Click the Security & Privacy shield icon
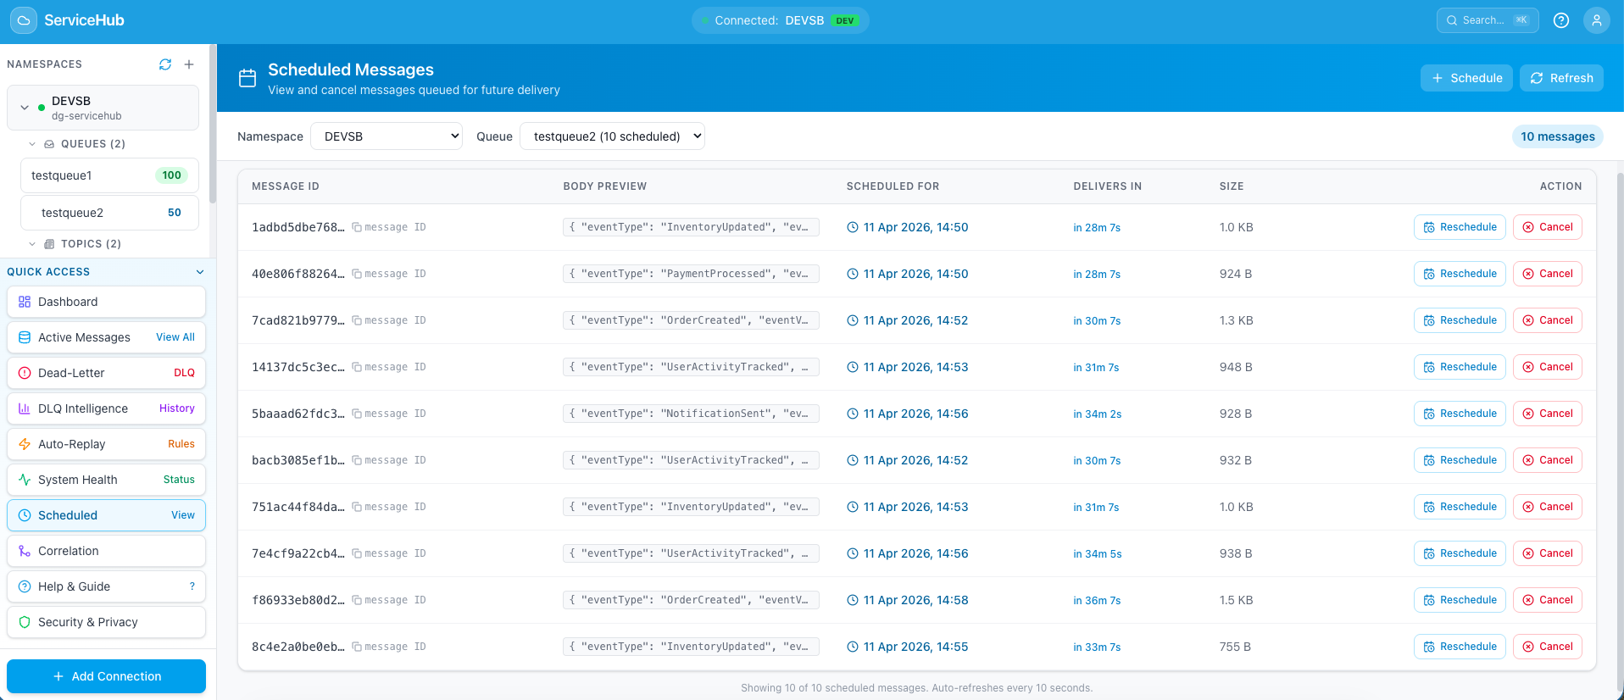Viewport: 1624px width, 700px height. (25, 622)
